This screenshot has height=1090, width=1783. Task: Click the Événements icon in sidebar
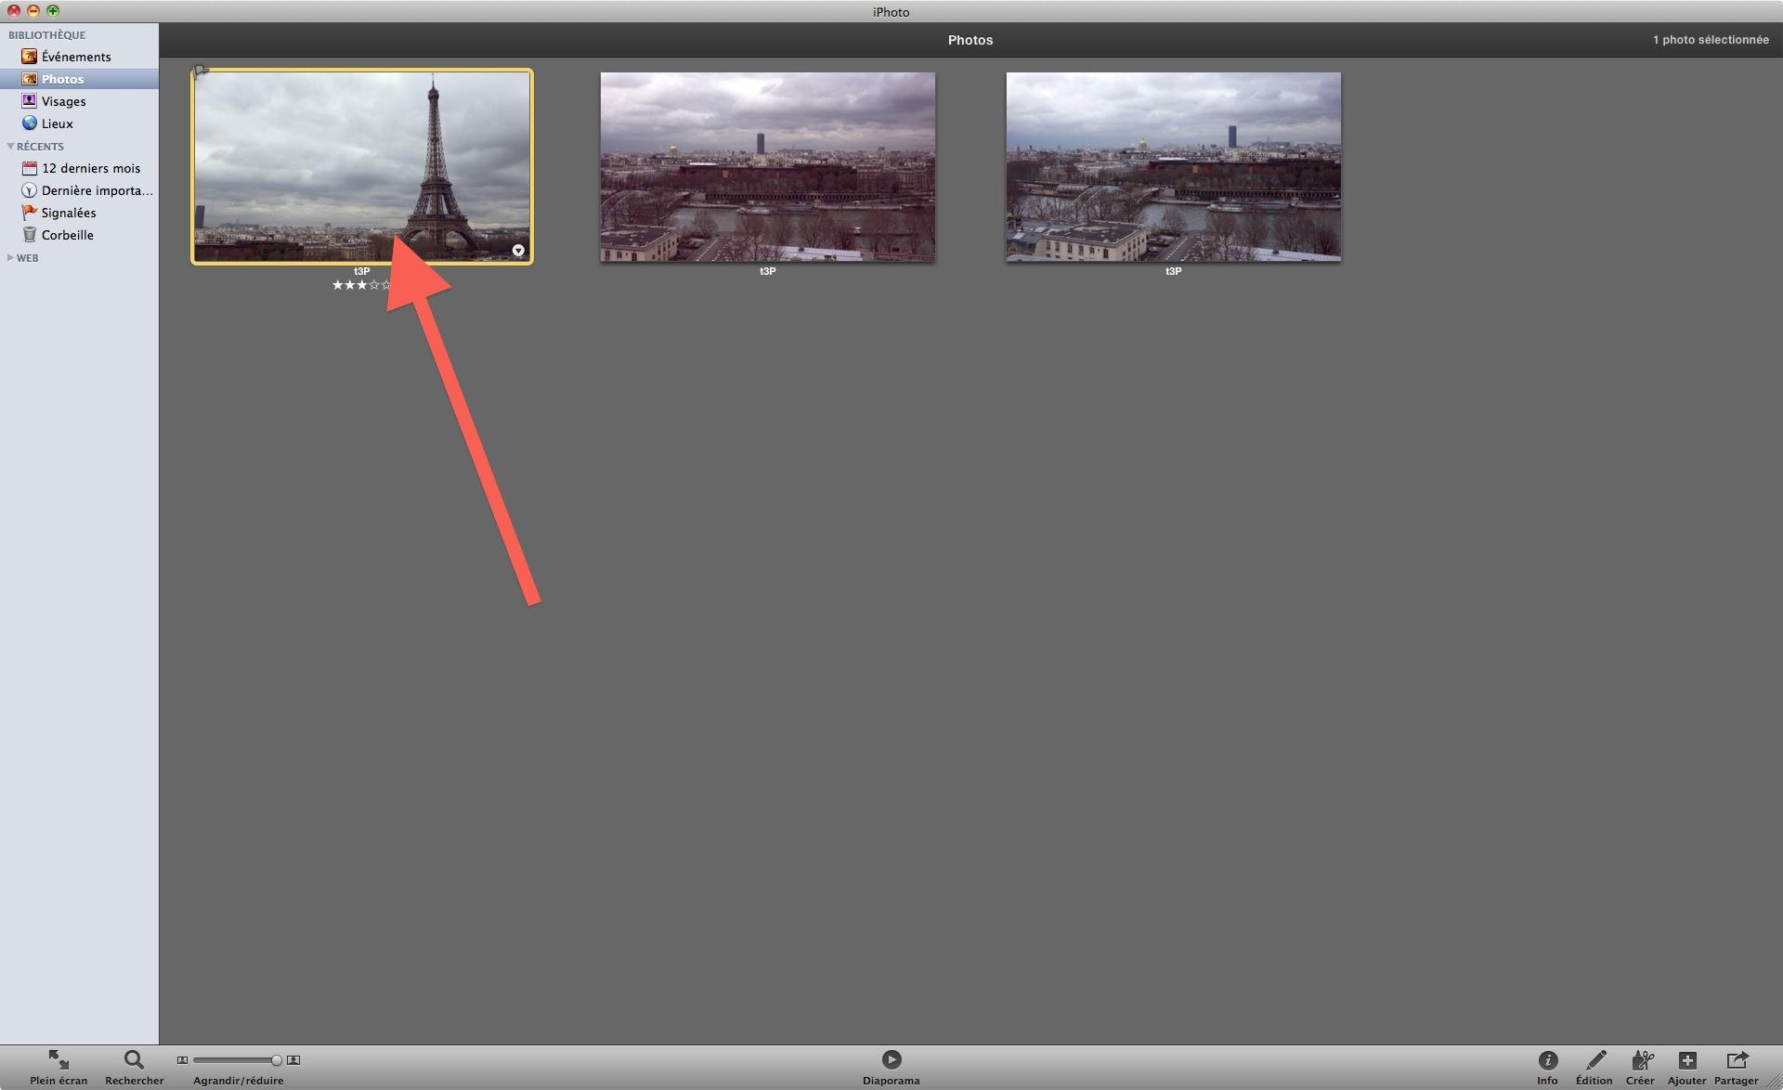pos(30,57)
